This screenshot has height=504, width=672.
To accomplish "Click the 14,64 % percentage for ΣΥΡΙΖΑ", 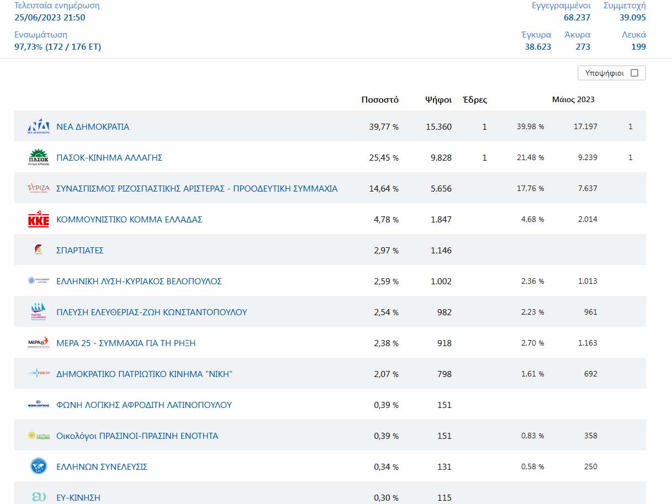I will click(x=384, y=188).
